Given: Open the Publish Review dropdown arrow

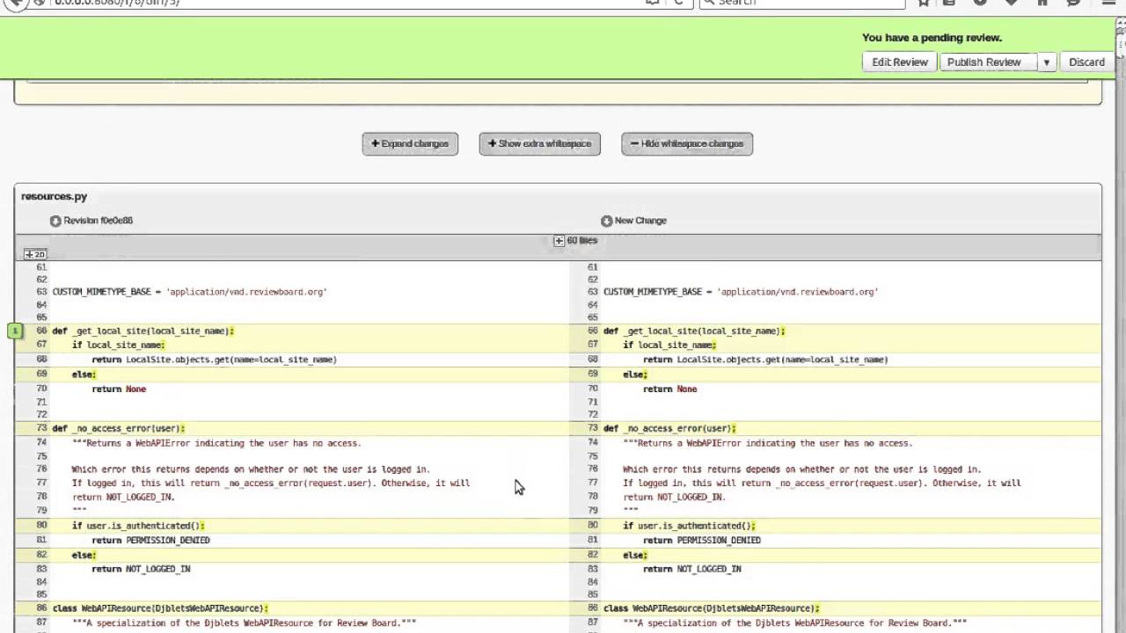Looking at the screenshot, I should [1046, 62].
